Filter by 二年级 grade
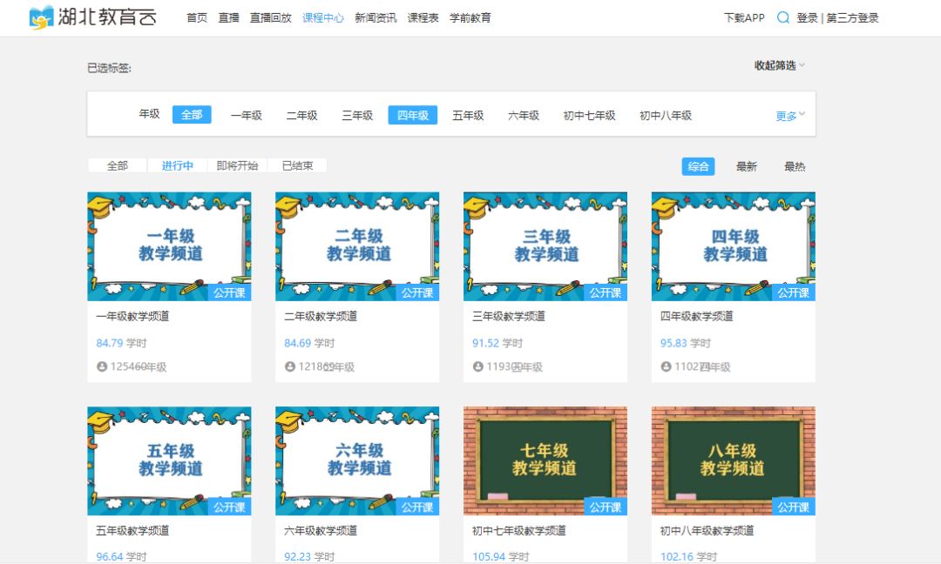 pos(301,115)
